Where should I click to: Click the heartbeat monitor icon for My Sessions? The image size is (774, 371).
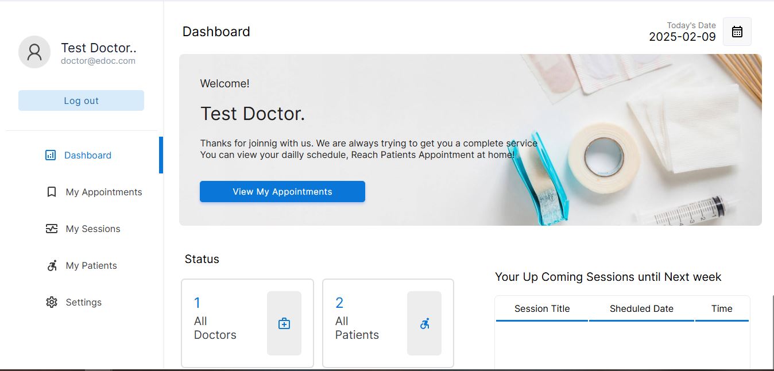coord(52,229)
